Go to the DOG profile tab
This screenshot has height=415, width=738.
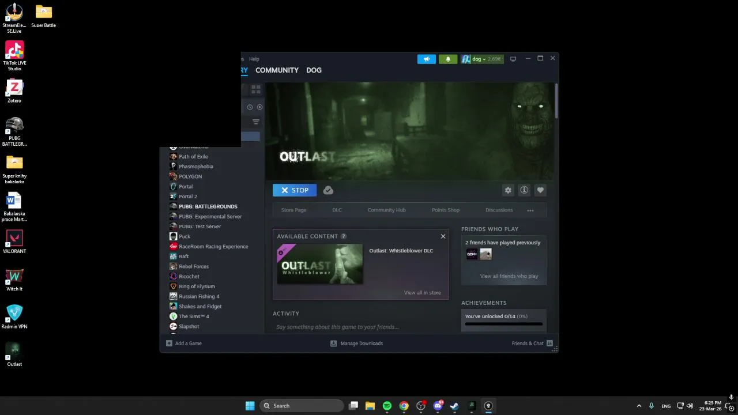(314, 70)
